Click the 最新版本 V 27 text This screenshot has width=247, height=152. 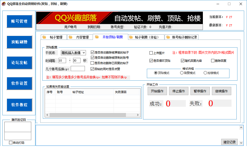220,25
